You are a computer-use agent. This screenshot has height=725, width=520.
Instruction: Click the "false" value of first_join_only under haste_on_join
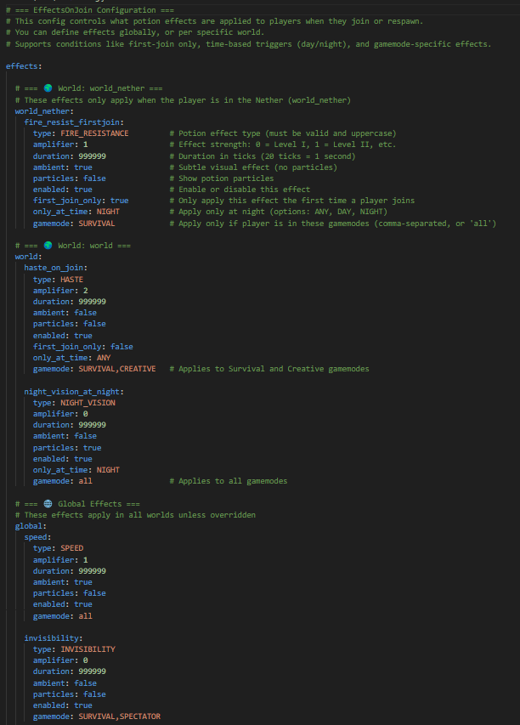click(122, 347)
